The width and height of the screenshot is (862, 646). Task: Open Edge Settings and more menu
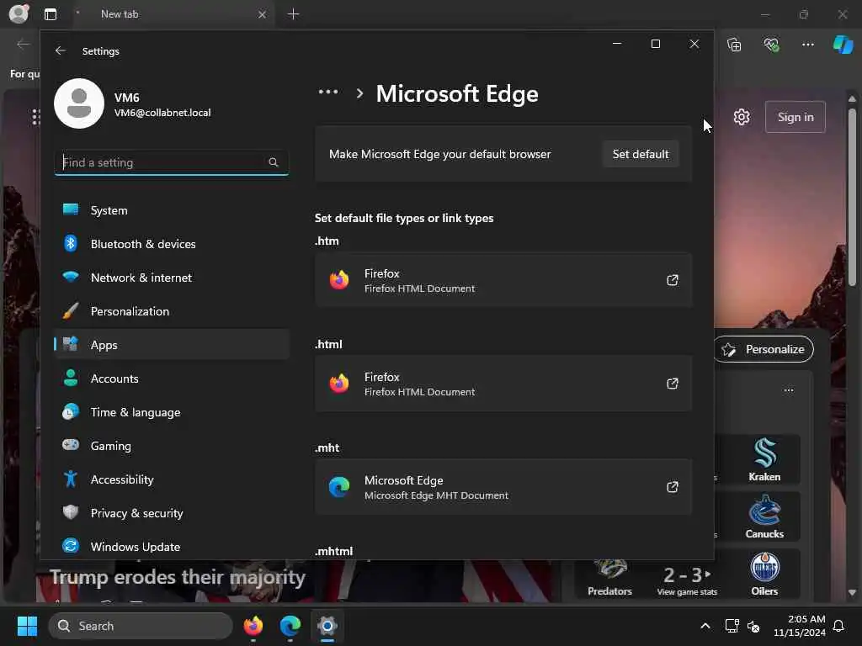pos(807,45)
